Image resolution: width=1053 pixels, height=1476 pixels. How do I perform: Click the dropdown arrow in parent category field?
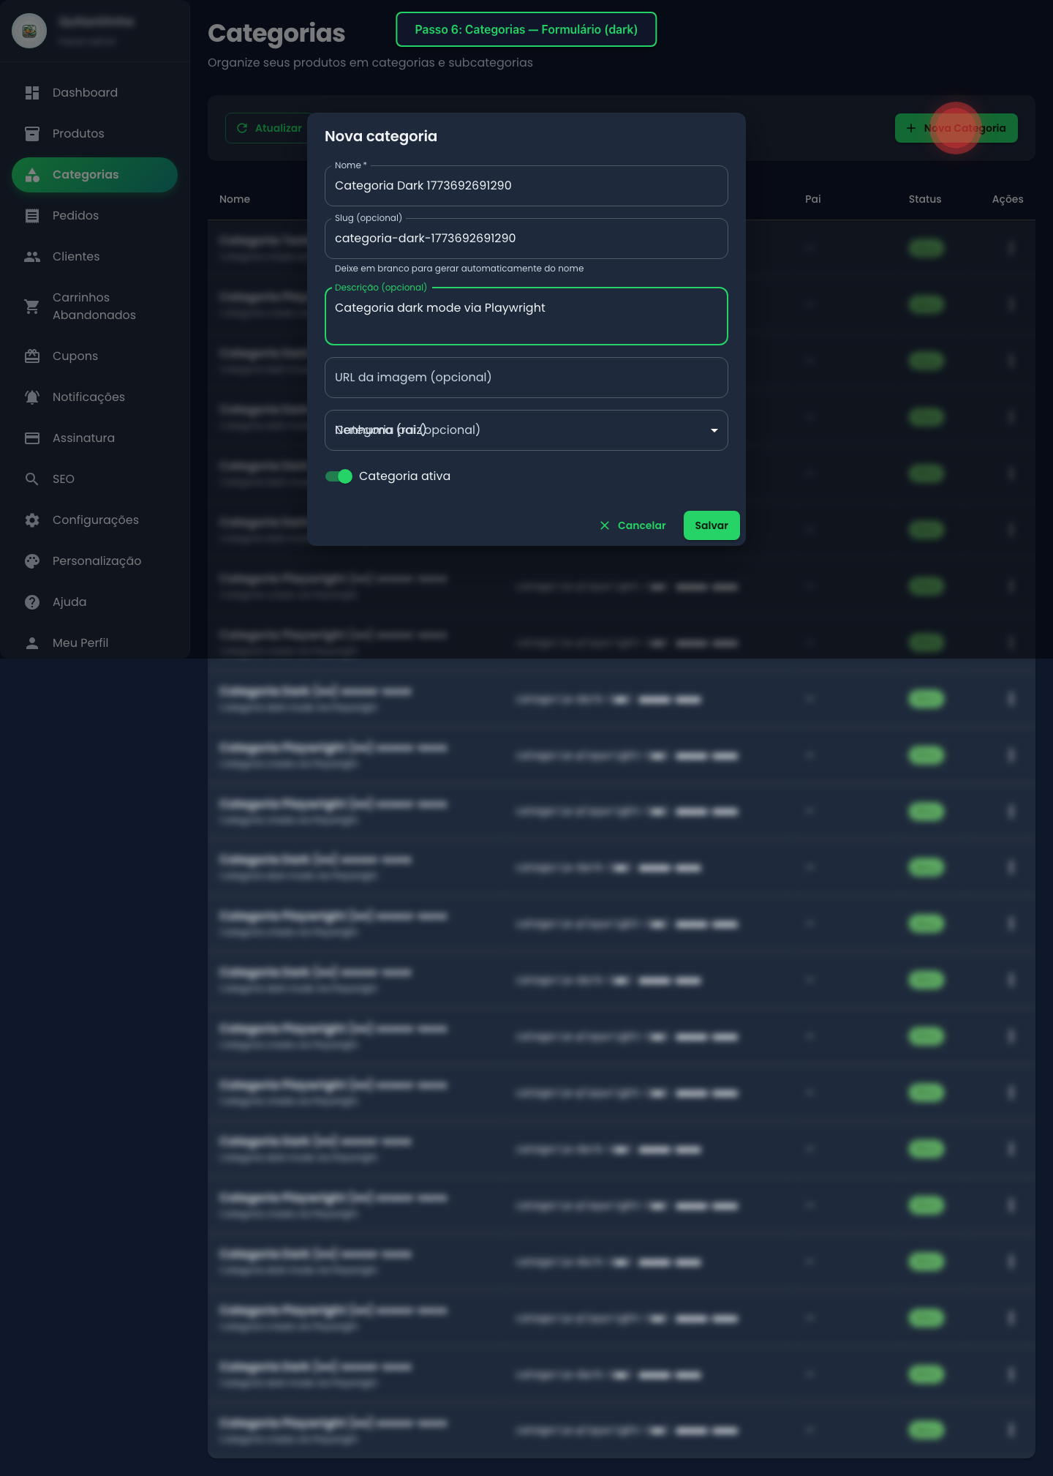pos(714,430)
